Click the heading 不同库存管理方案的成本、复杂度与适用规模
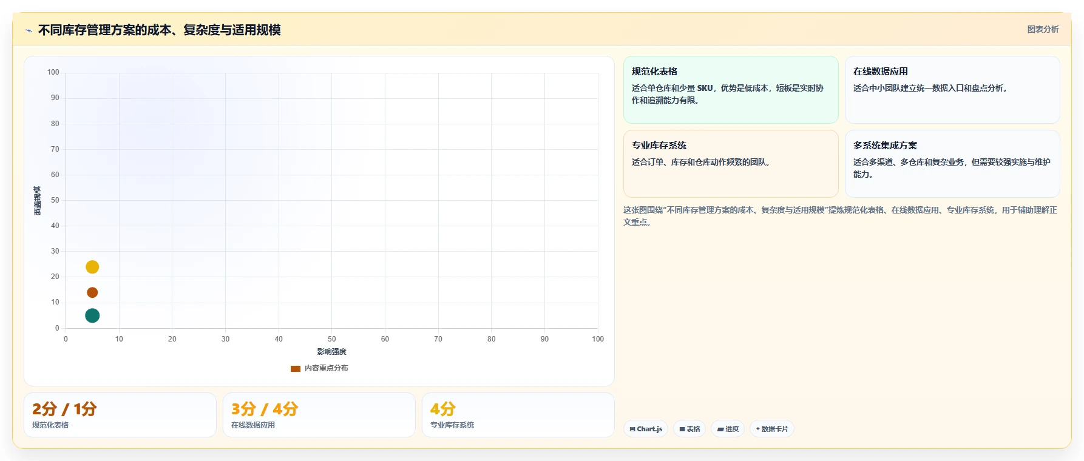1084x461 pixels. [x=159, y=30]
